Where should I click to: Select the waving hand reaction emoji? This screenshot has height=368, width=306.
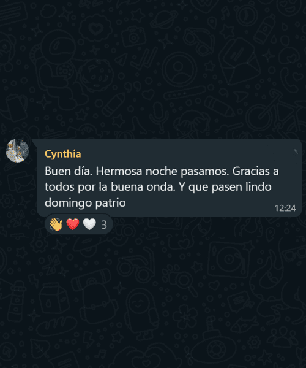coord(56,224)
